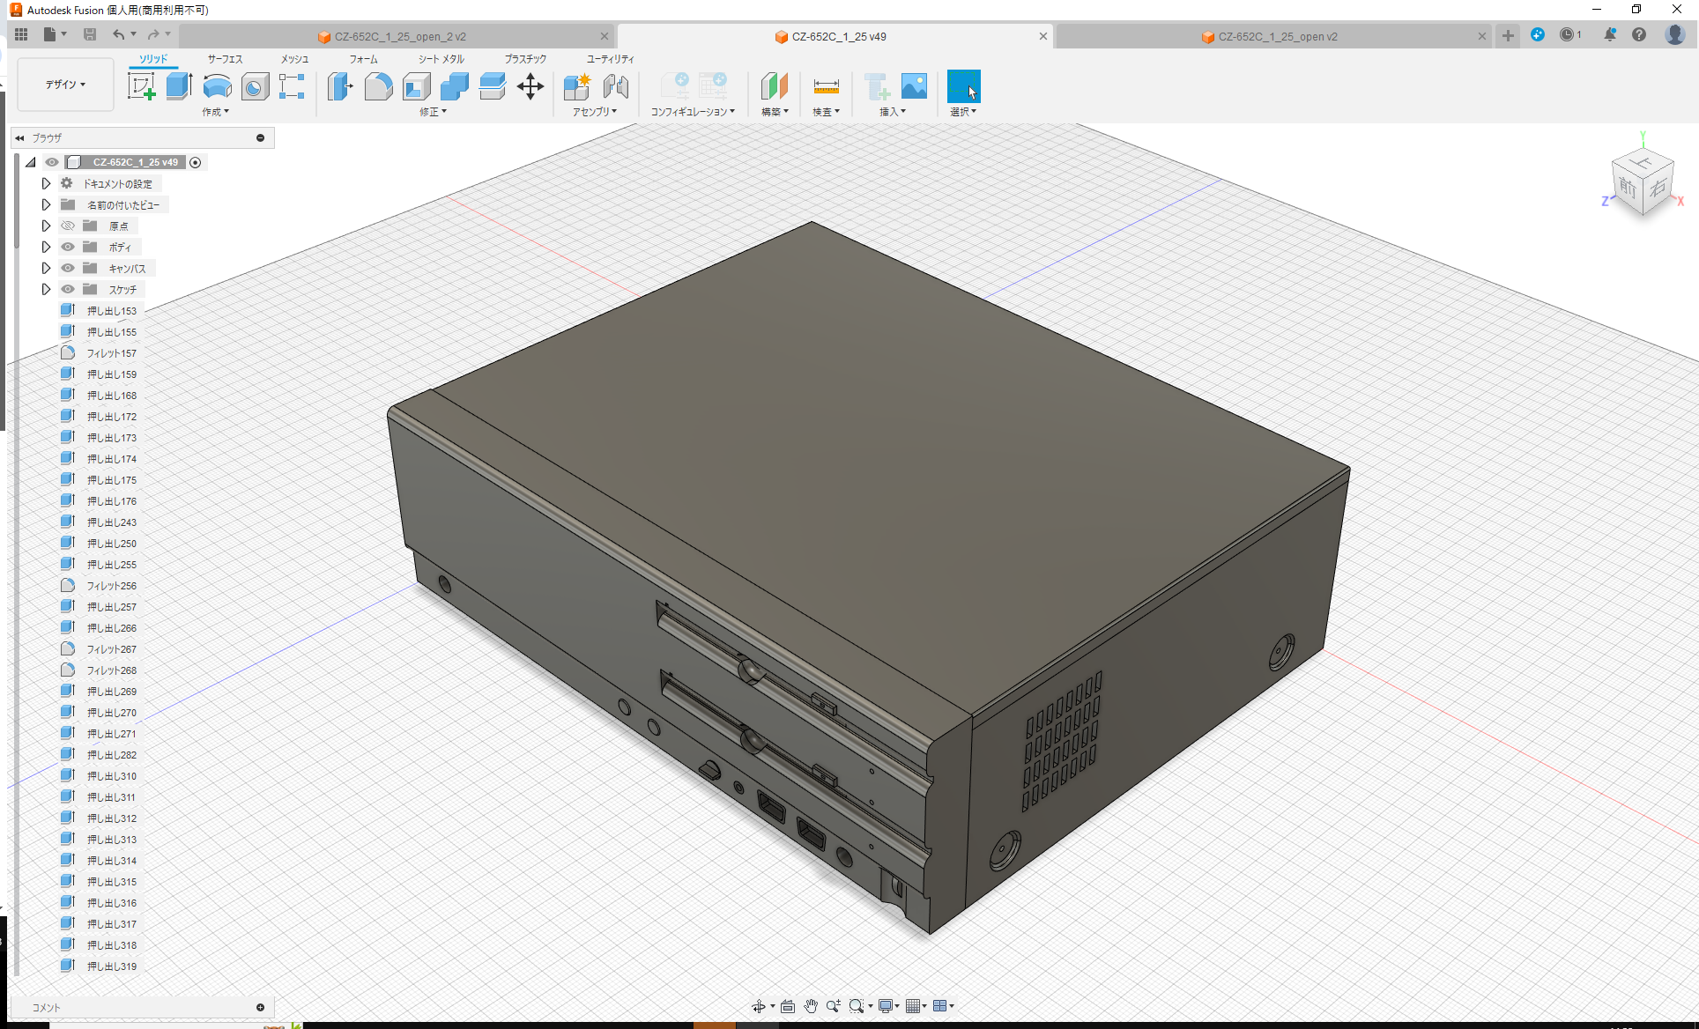This screenshot has height=1029, width=1699.
Task: Open the 作成 dropdown menu
Action: pos(215,111)
